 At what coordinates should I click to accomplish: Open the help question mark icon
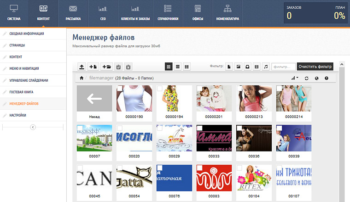pyautogui.click(x=327, y=78)
